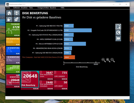Image resolution: width=134 pixels, height=103 pixels.
Task: Run the 3D Bewertung test
Action: tap(18, 63)
